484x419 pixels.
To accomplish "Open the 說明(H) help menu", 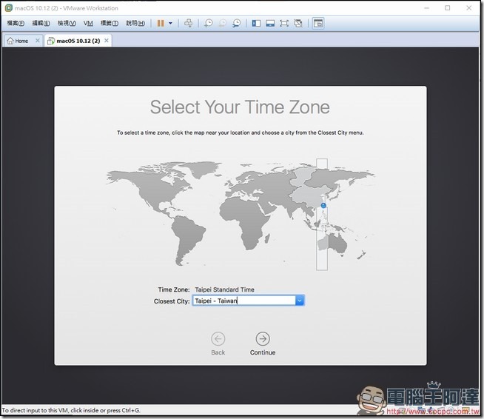I will (x=135, y=23).
